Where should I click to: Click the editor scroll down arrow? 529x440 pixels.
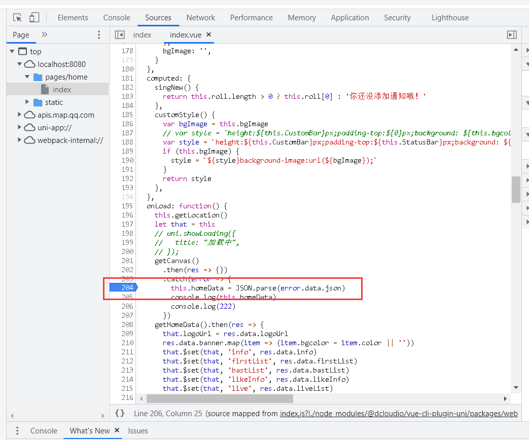pyautogui.click(x=516, y=388)
